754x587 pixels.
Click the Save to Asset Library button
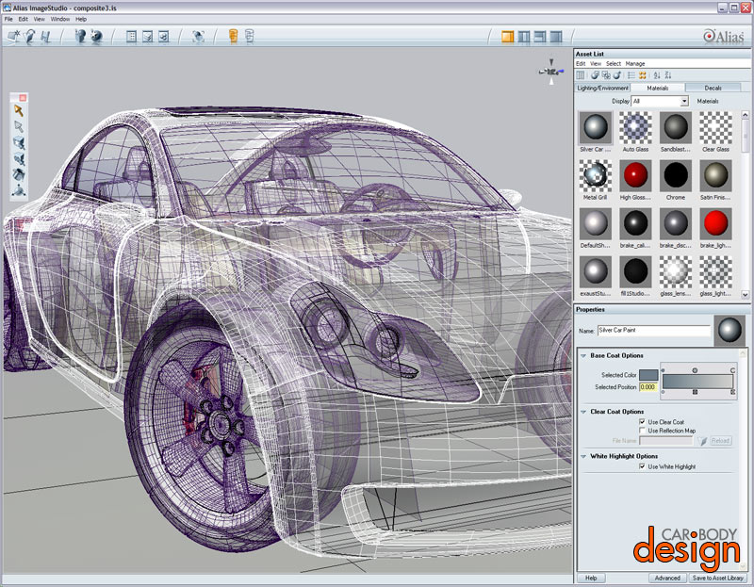[x=716, y=578]
